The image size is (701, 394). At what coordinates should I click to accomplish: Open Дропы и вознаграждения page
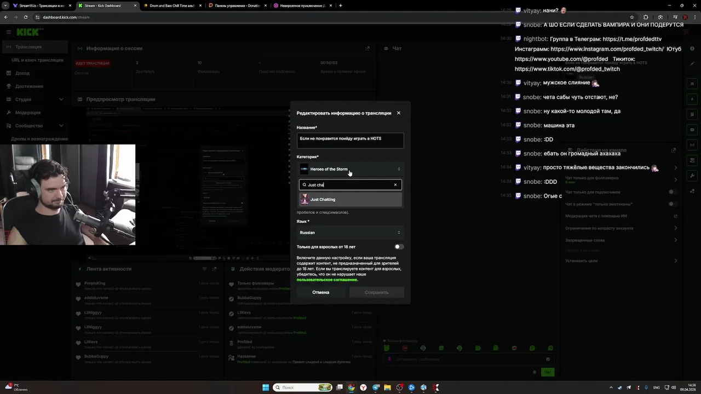point(39,139)
